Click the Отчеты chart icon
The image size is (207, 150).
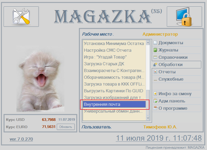pyautogui.click(x=155, y=72)
